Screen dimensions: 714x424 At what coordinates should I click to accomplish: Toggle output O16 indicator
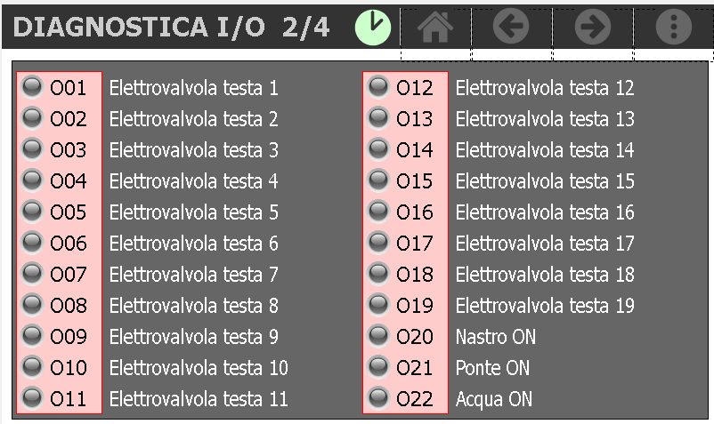[379, 212]
